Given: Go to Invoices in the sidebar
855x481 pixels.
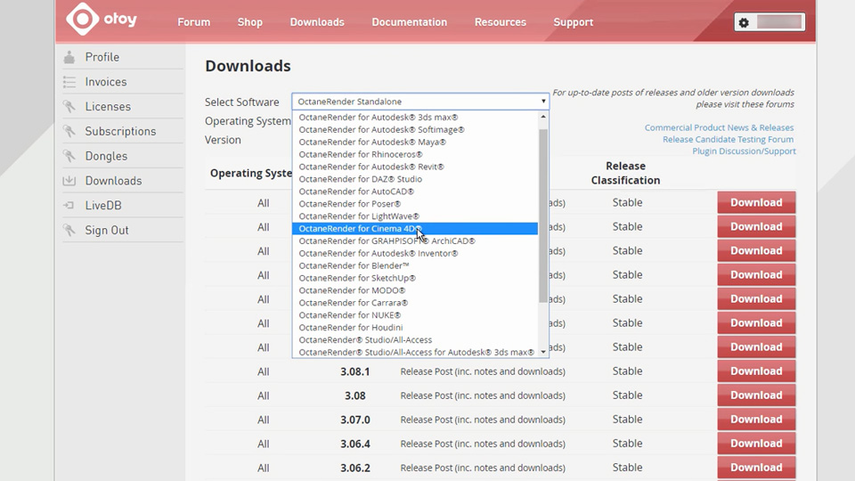Looking at the screenshot, I should [x=106, y=82].
